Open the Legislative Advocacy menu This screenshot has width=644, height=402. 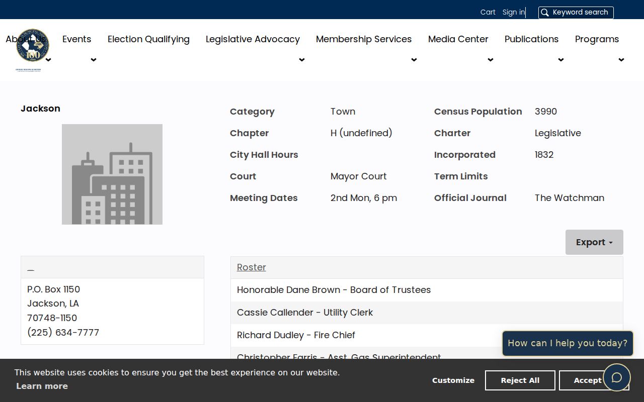tap(253, 39)
